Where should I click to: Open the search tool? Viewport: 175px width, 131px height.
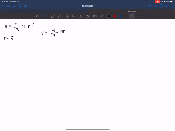click(x=14, y=6)
